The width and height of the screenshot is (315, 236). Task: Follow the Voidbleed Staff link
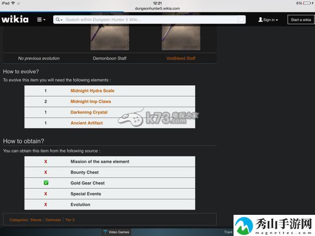click(x=181, y=59)
